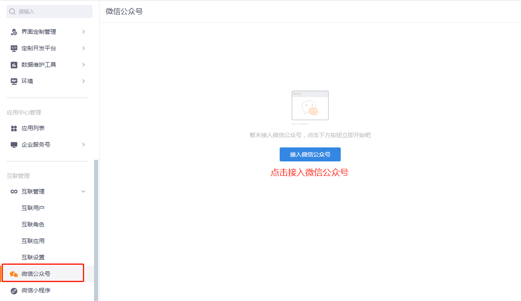Click the search magnifier icon
The width and height of the screenshot is (521, 301).
(12, 12)
